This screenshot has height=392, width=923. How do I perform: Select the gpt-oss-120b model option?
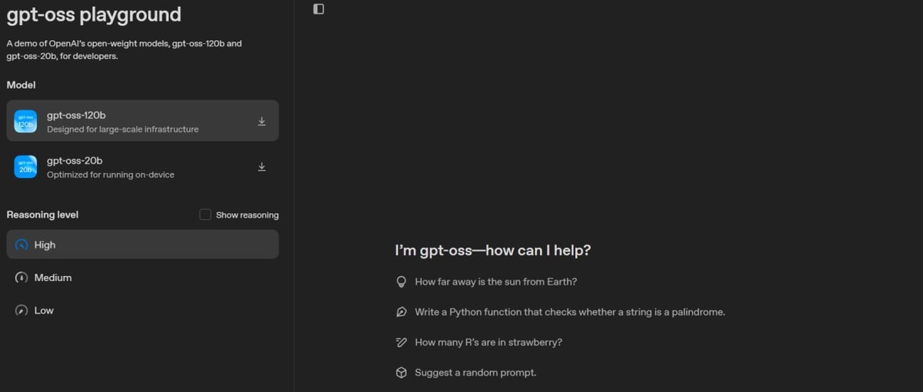[143, 121]
